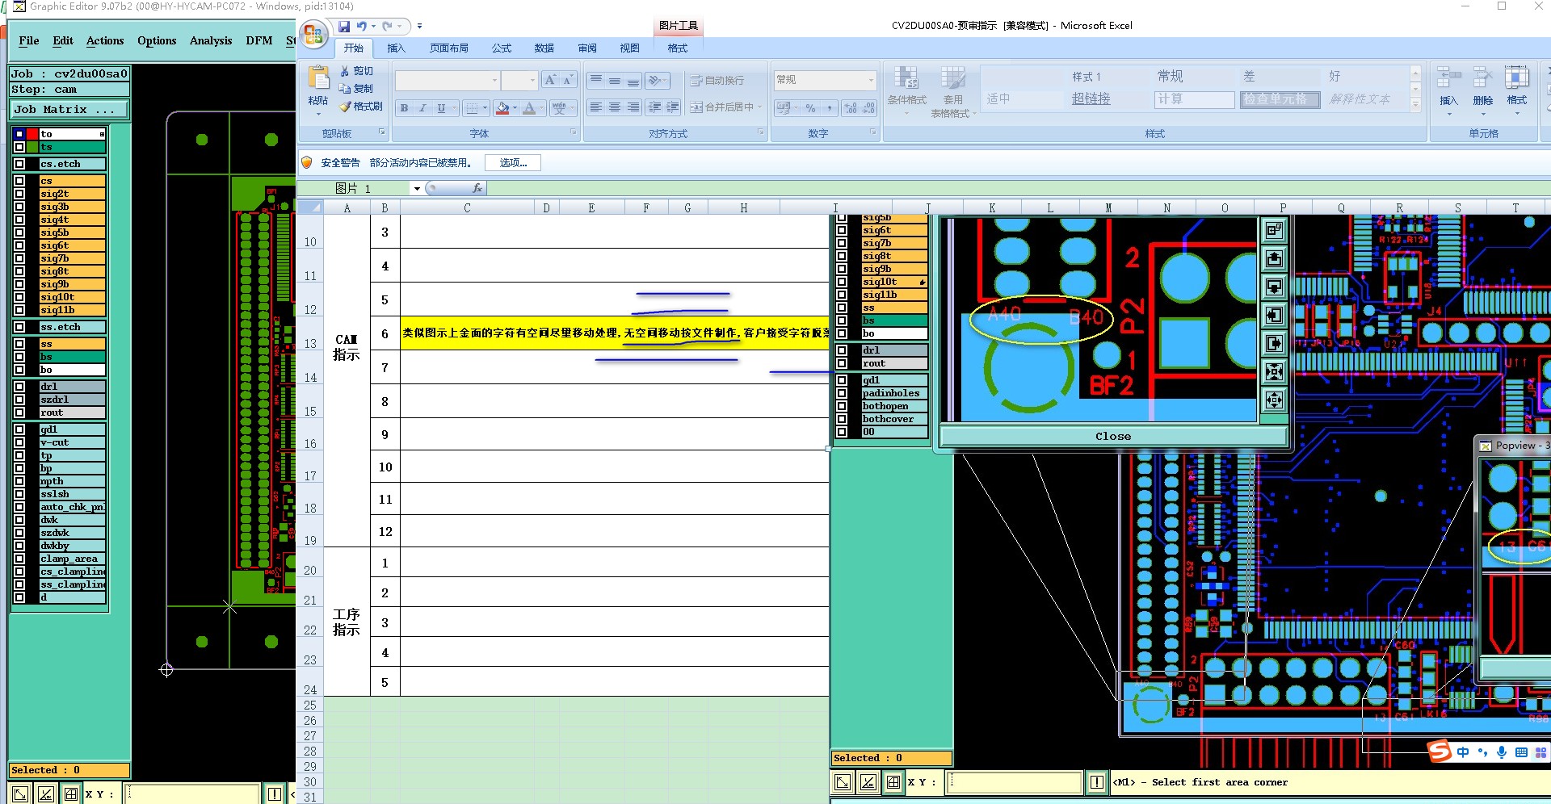
Task: Click the Align Text Left icon
Action: [x=596, y=107]
